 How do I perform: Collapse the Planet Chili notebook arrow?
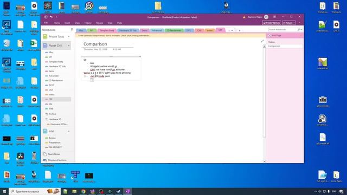(x=69, y=45)
